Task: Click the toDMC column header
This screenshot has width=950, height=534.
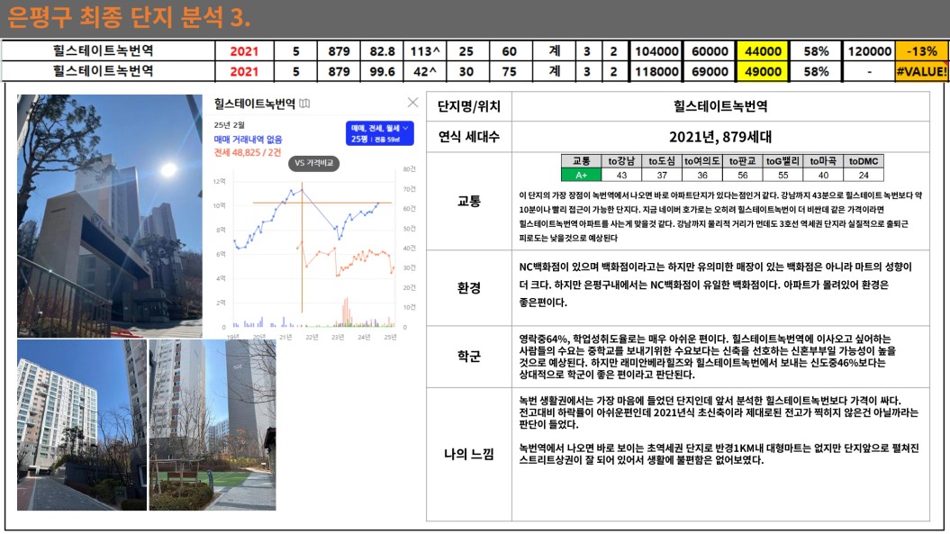Action: tap(864, 161)
